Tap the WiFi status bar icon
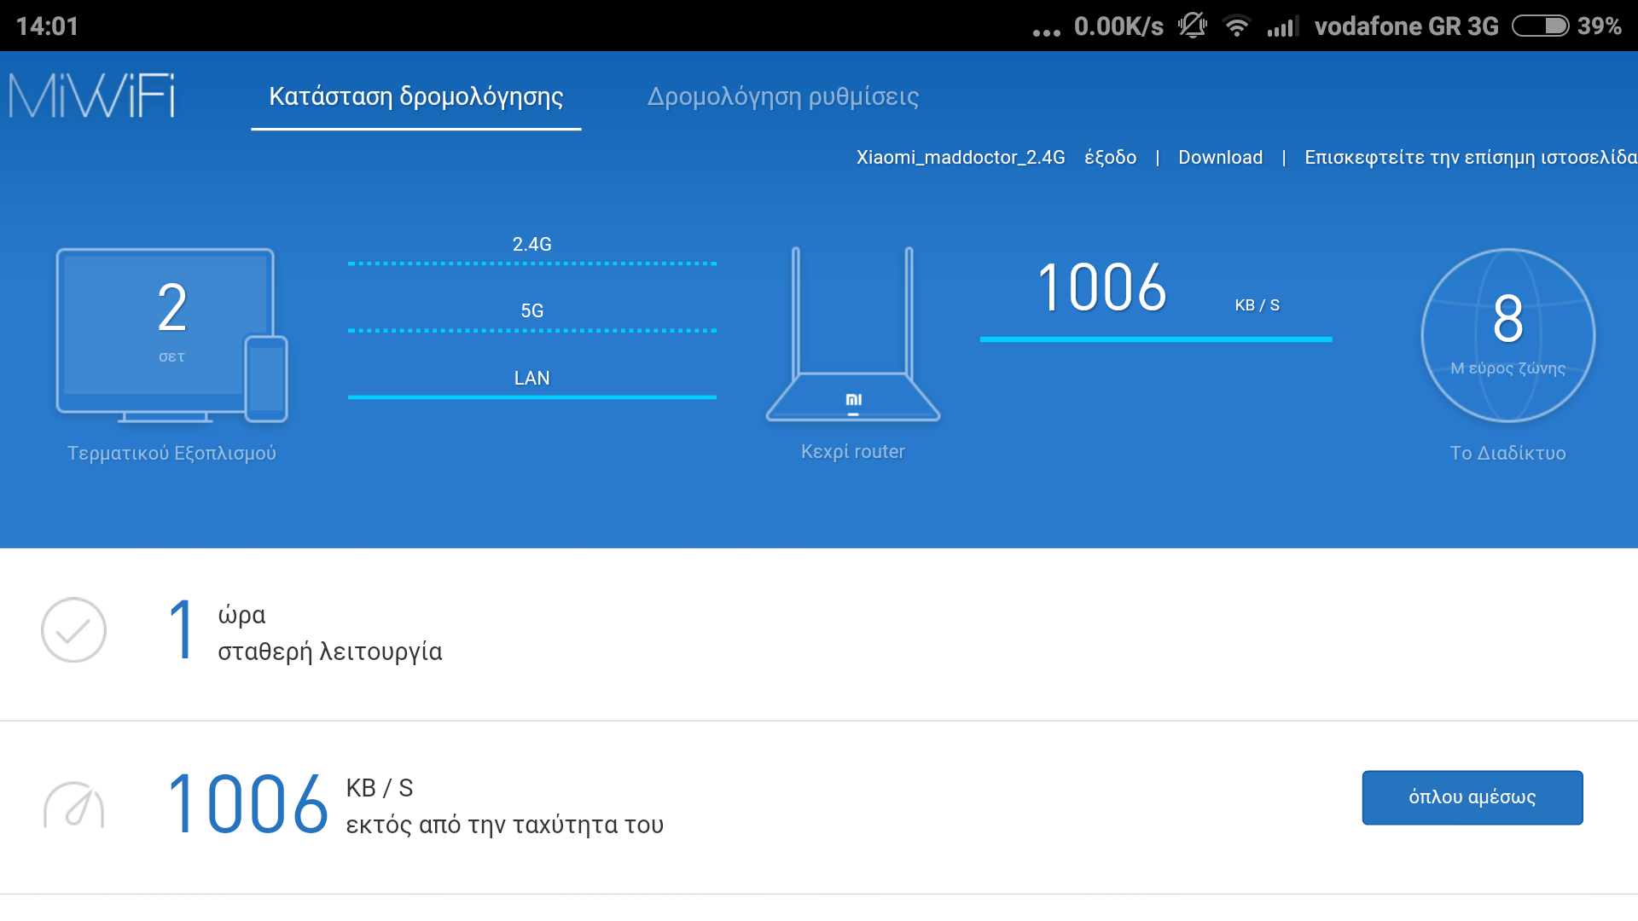The image size is (1638, 921). 1236,26
